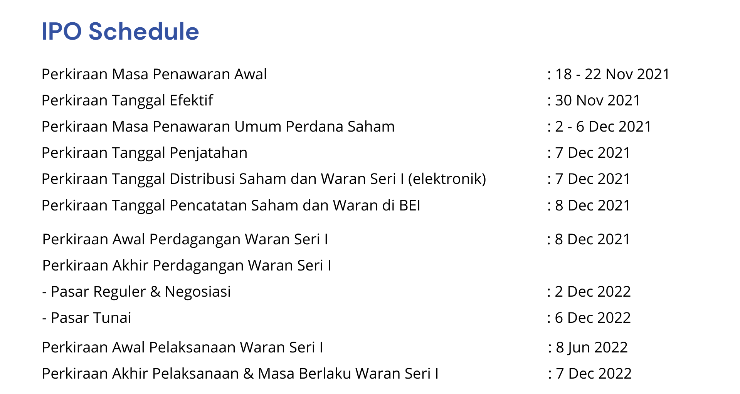Select the 18 - 22 Nov 2021 date
This screenshot has width=740, height=394.
point(612,74)
